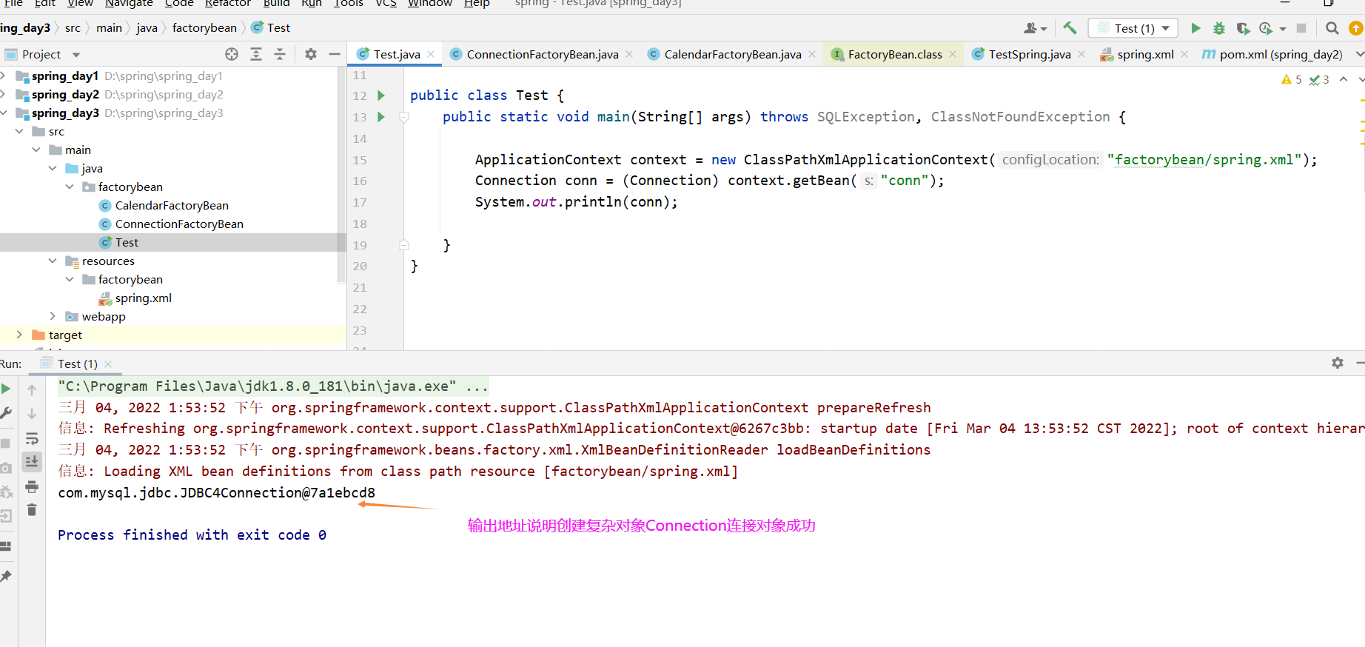Select spring.xml in project tree
The image size is (1365, 647).
(x=144, y=298)
